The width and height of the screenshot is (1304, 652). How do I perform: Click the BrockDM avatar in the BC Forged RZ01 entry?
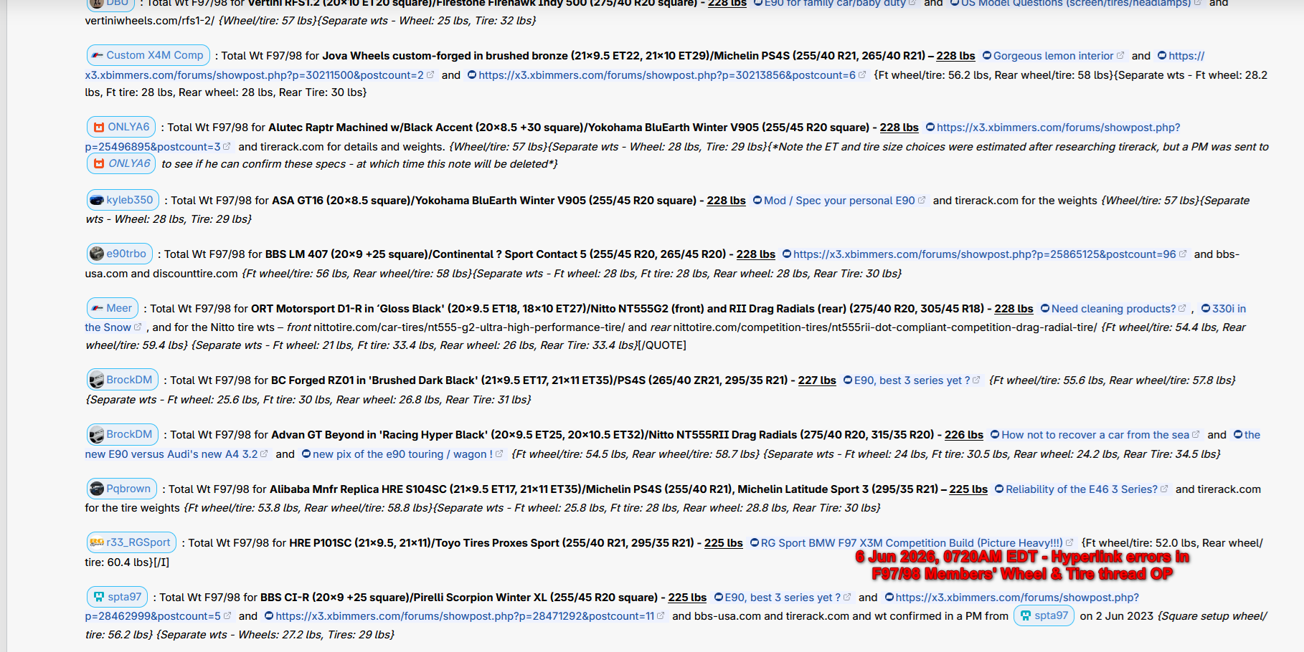click(97, 380)
